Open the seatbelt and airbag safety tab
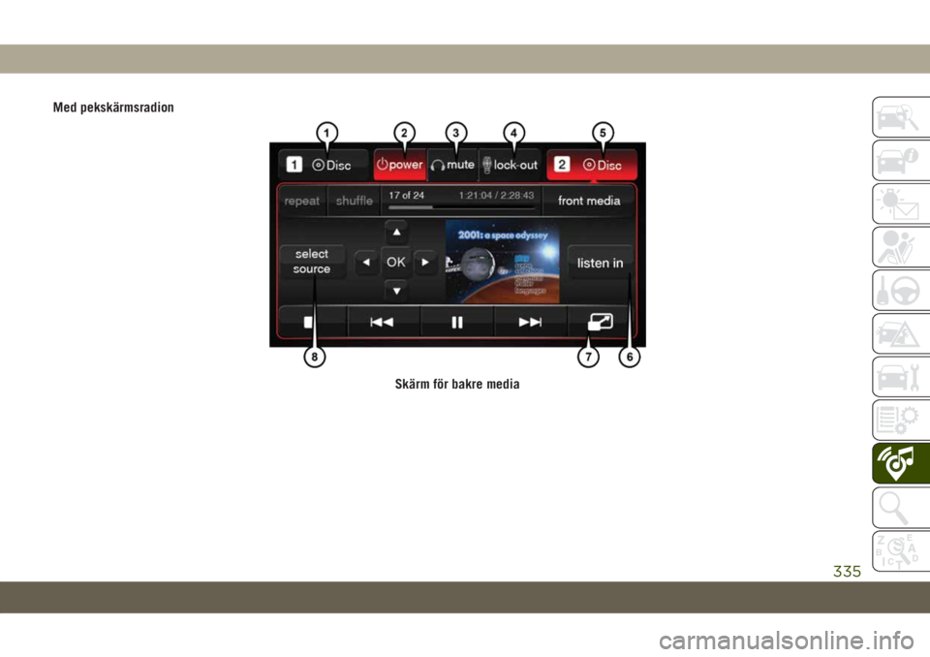 pyautogui.click(x=901, y=247)
